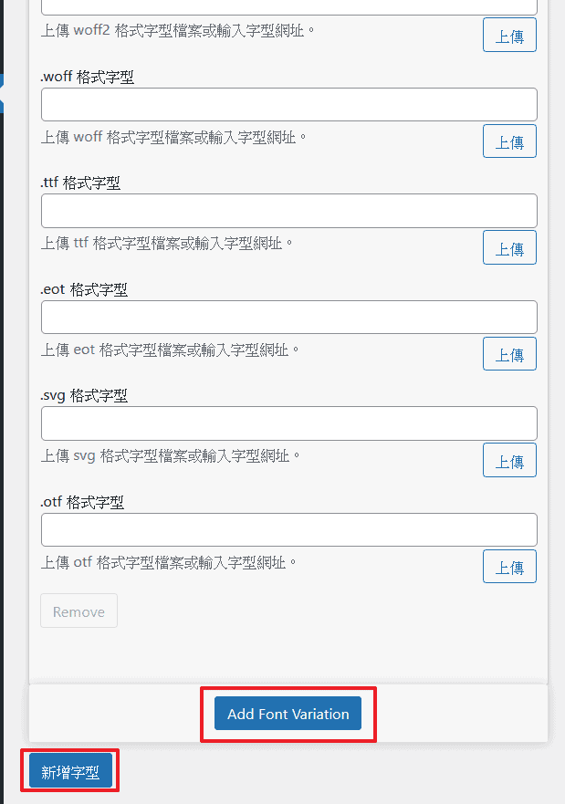
Task: Click the ".svg 格式字型" field label
Action: [x=84, y=396]
